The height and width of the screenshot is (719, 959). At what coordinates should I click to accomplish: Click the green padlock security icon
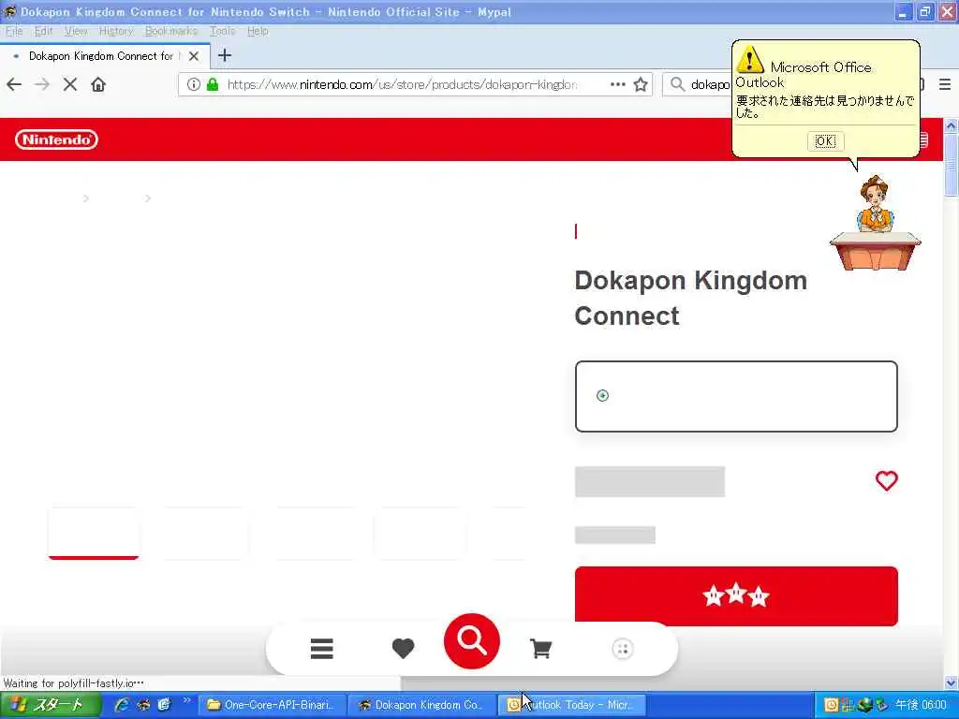[x=213, y=84]
